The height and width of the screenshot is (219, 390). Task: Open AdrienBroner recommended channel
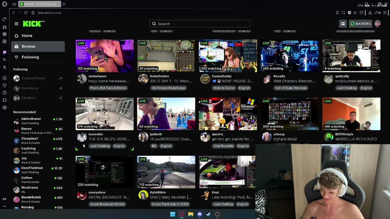(x=38, y=121)
